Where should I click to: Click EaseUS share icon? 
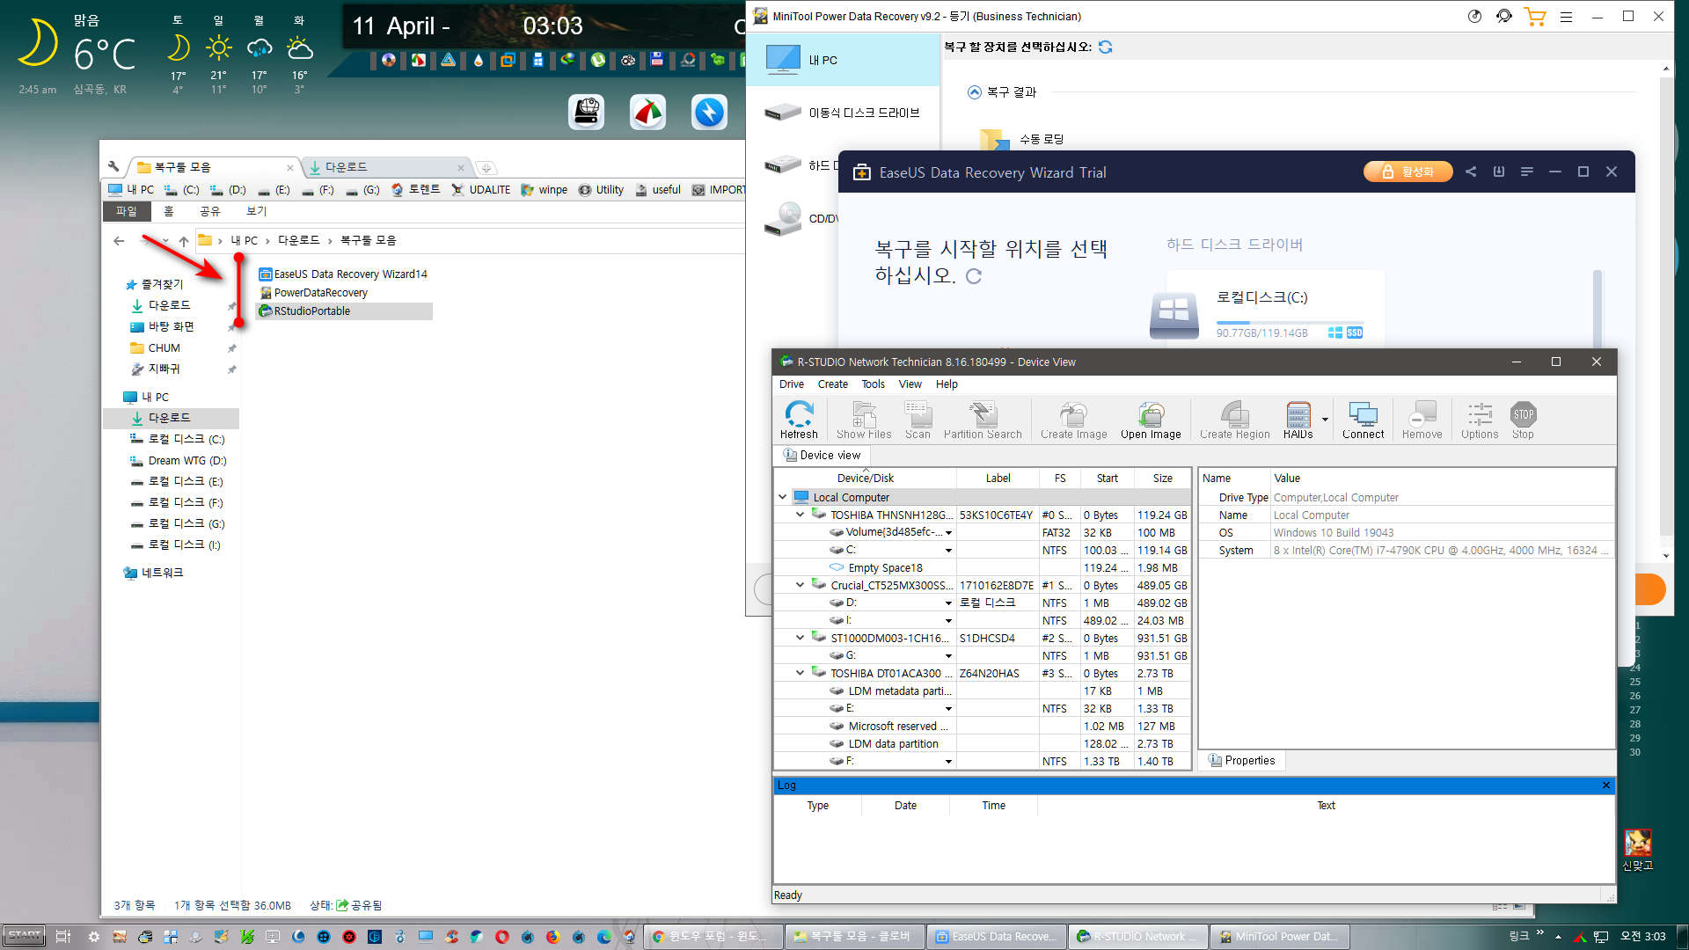pos(1471,172)
